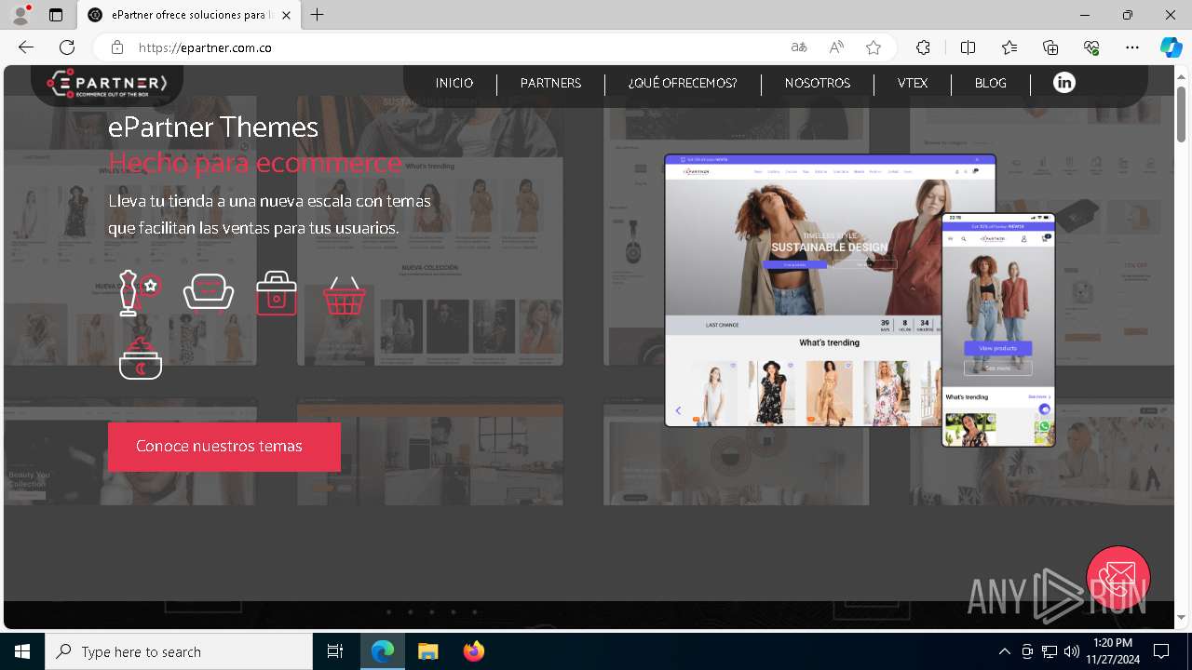
Task: Click the taskbar search box
Action: click(179, 651)
